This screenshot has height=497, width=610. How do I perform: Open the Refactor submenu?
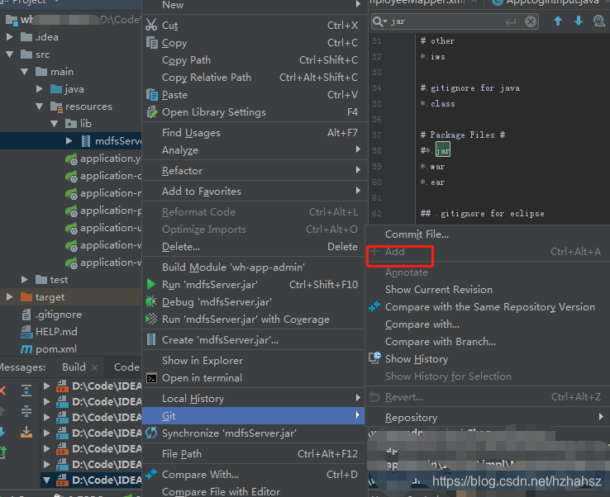[255, 171]
